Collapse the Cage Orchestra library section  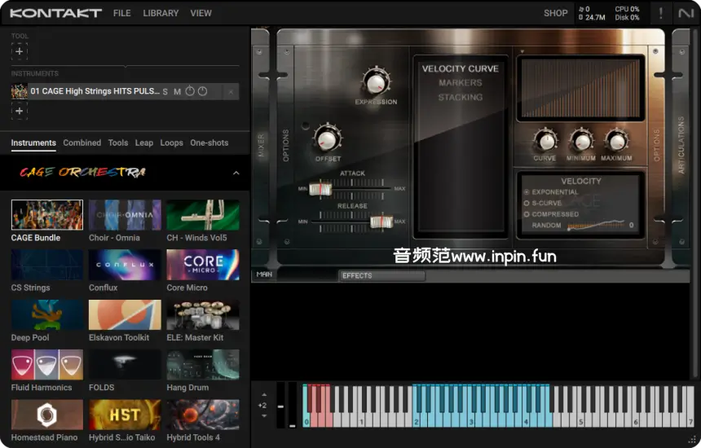pos(236,173)
